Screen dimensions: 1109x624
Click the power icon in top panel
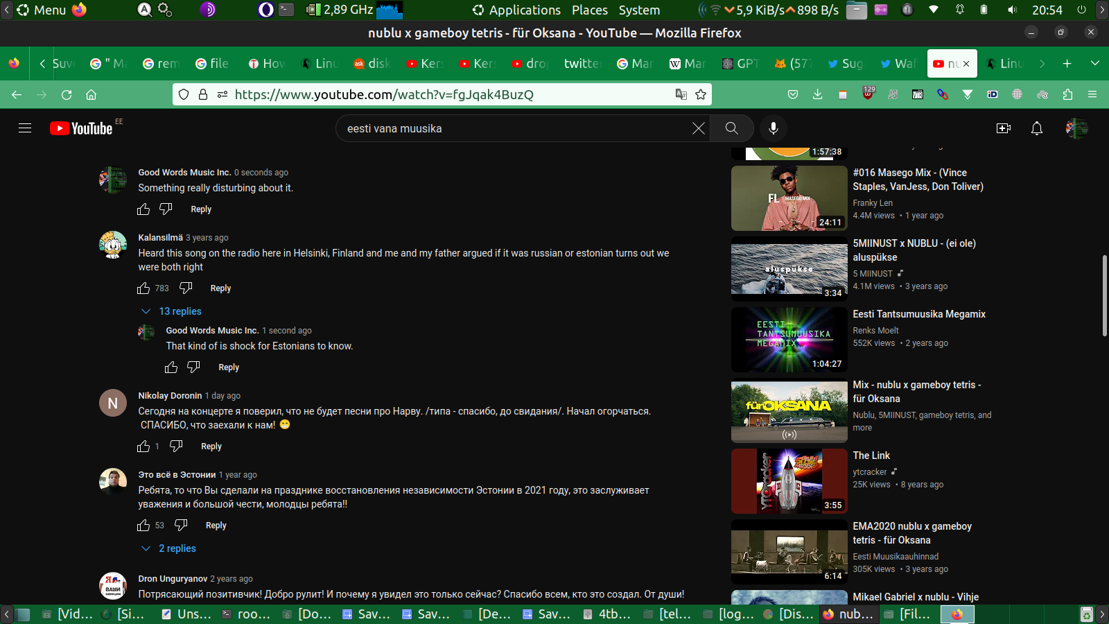point(1081,10)
